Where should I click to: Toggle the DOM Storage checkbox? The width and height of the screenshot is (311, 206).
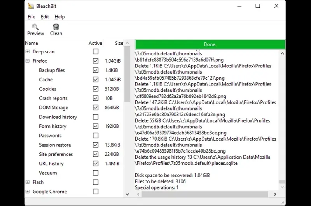(96, 107)
